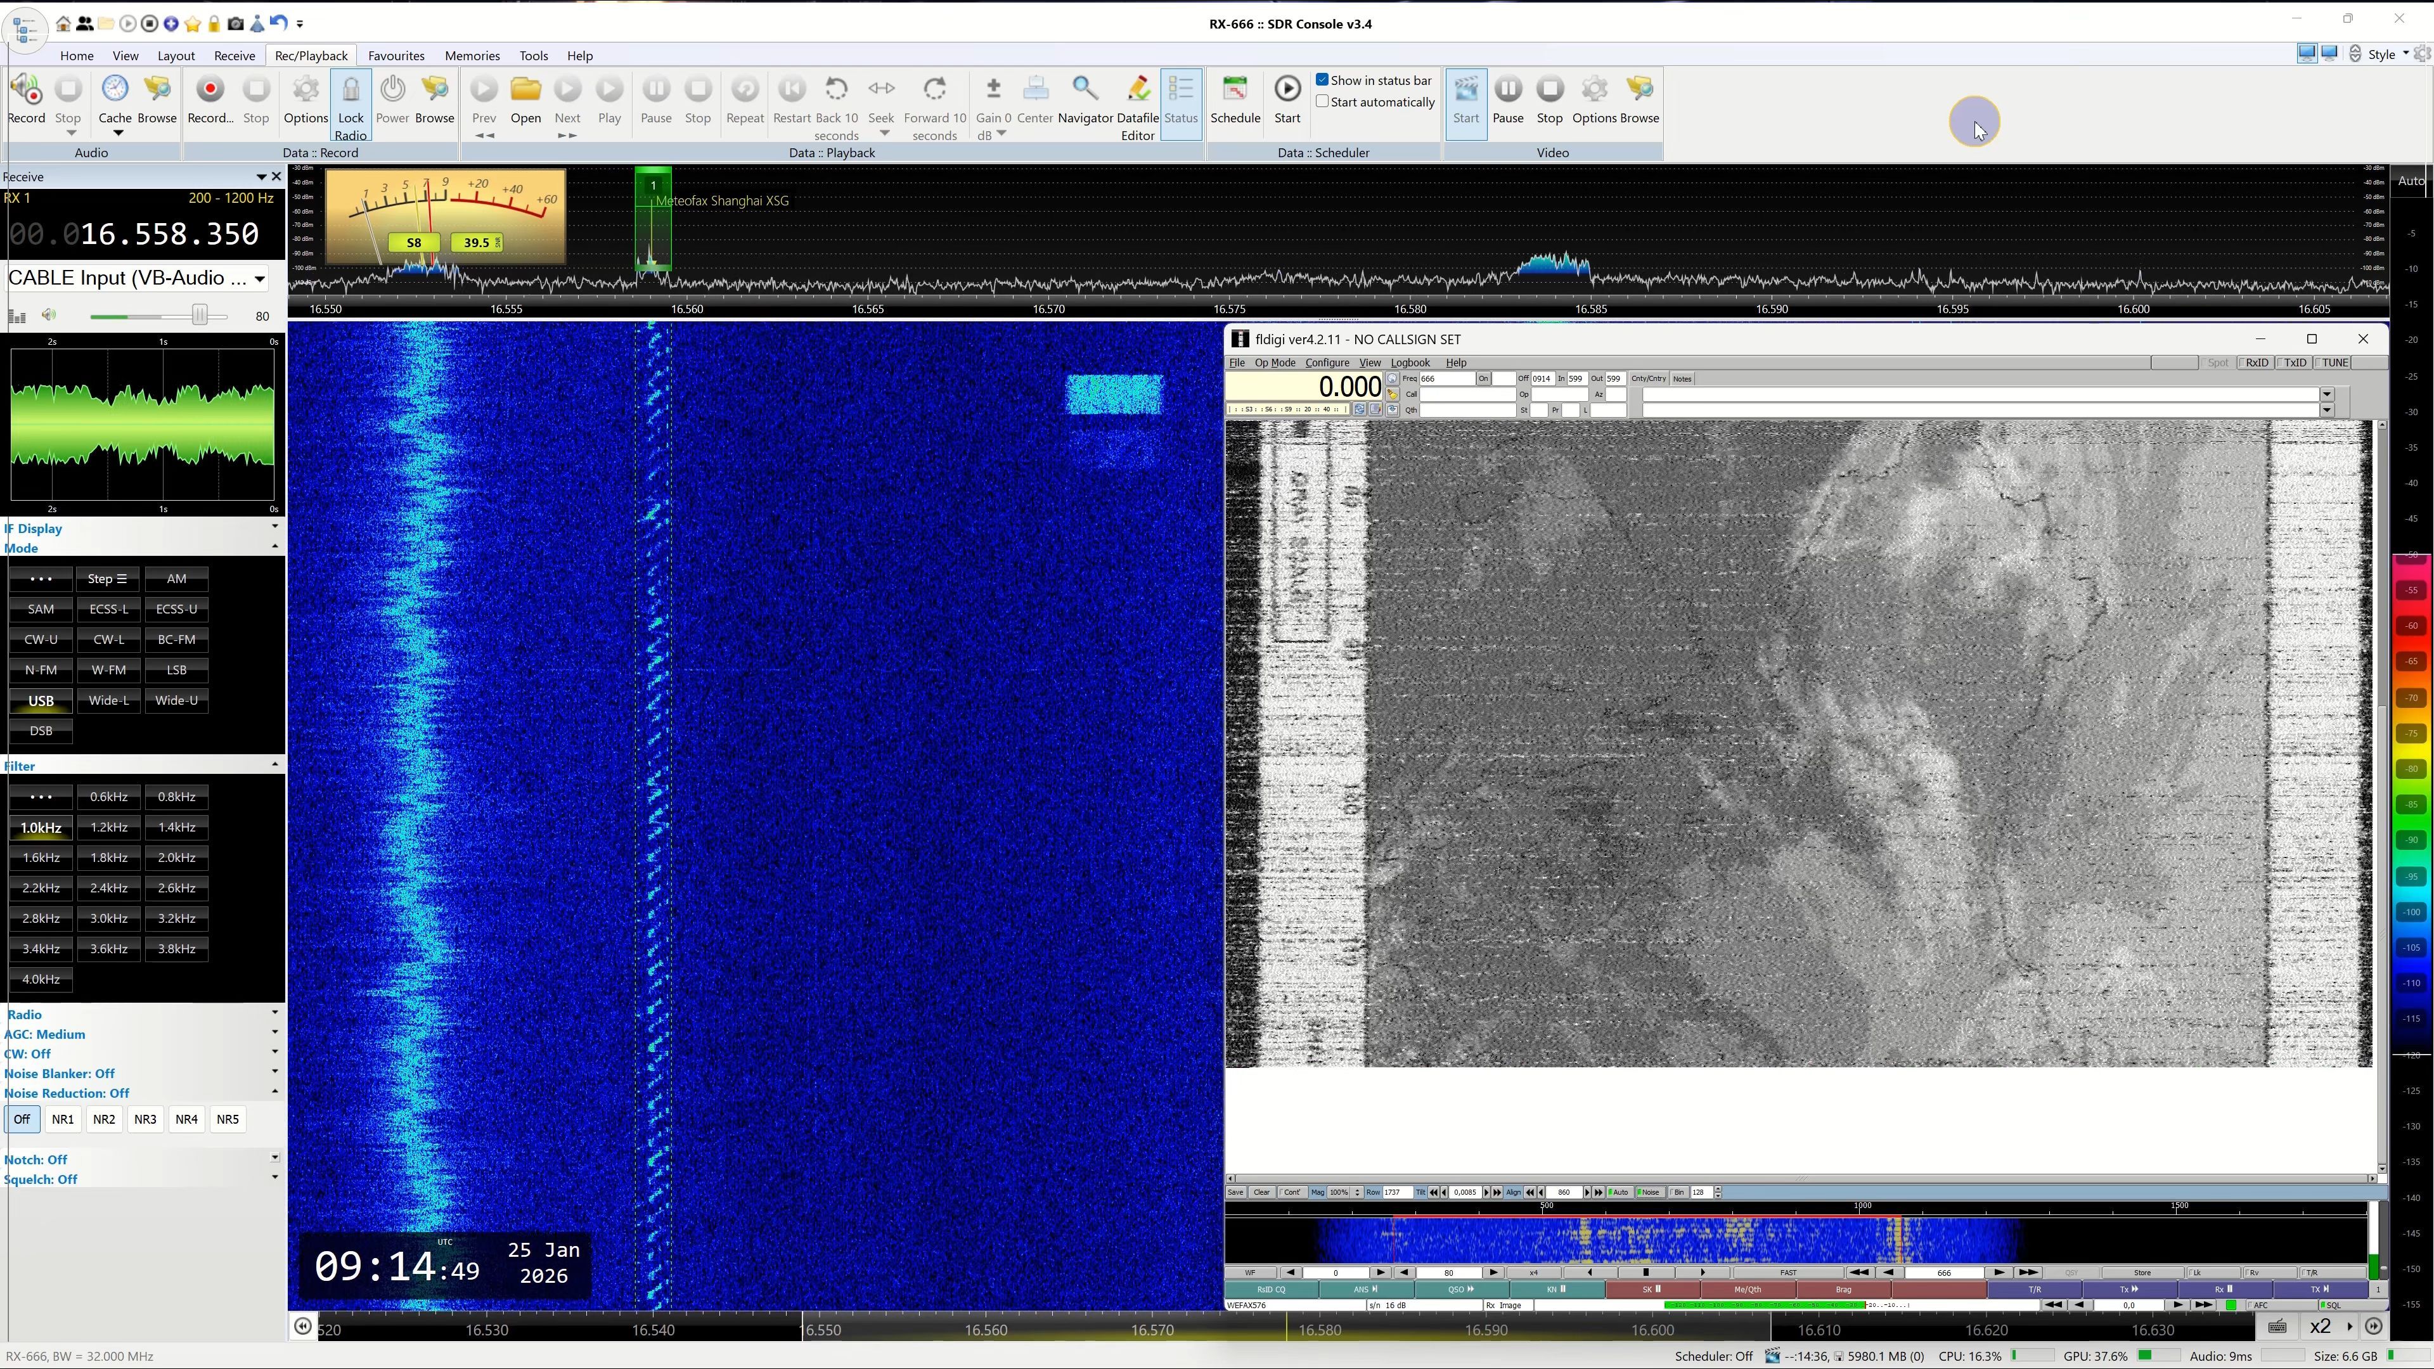Select NR2 noise reduction mode
The height and width of the screenshot is (1369, 2434).
click(104, 1119)
